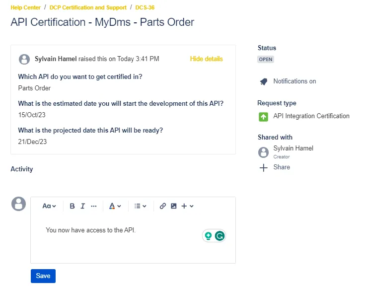Select the 'Parts Order' answer text
The image size is (366, 288).
click(34, 88)
